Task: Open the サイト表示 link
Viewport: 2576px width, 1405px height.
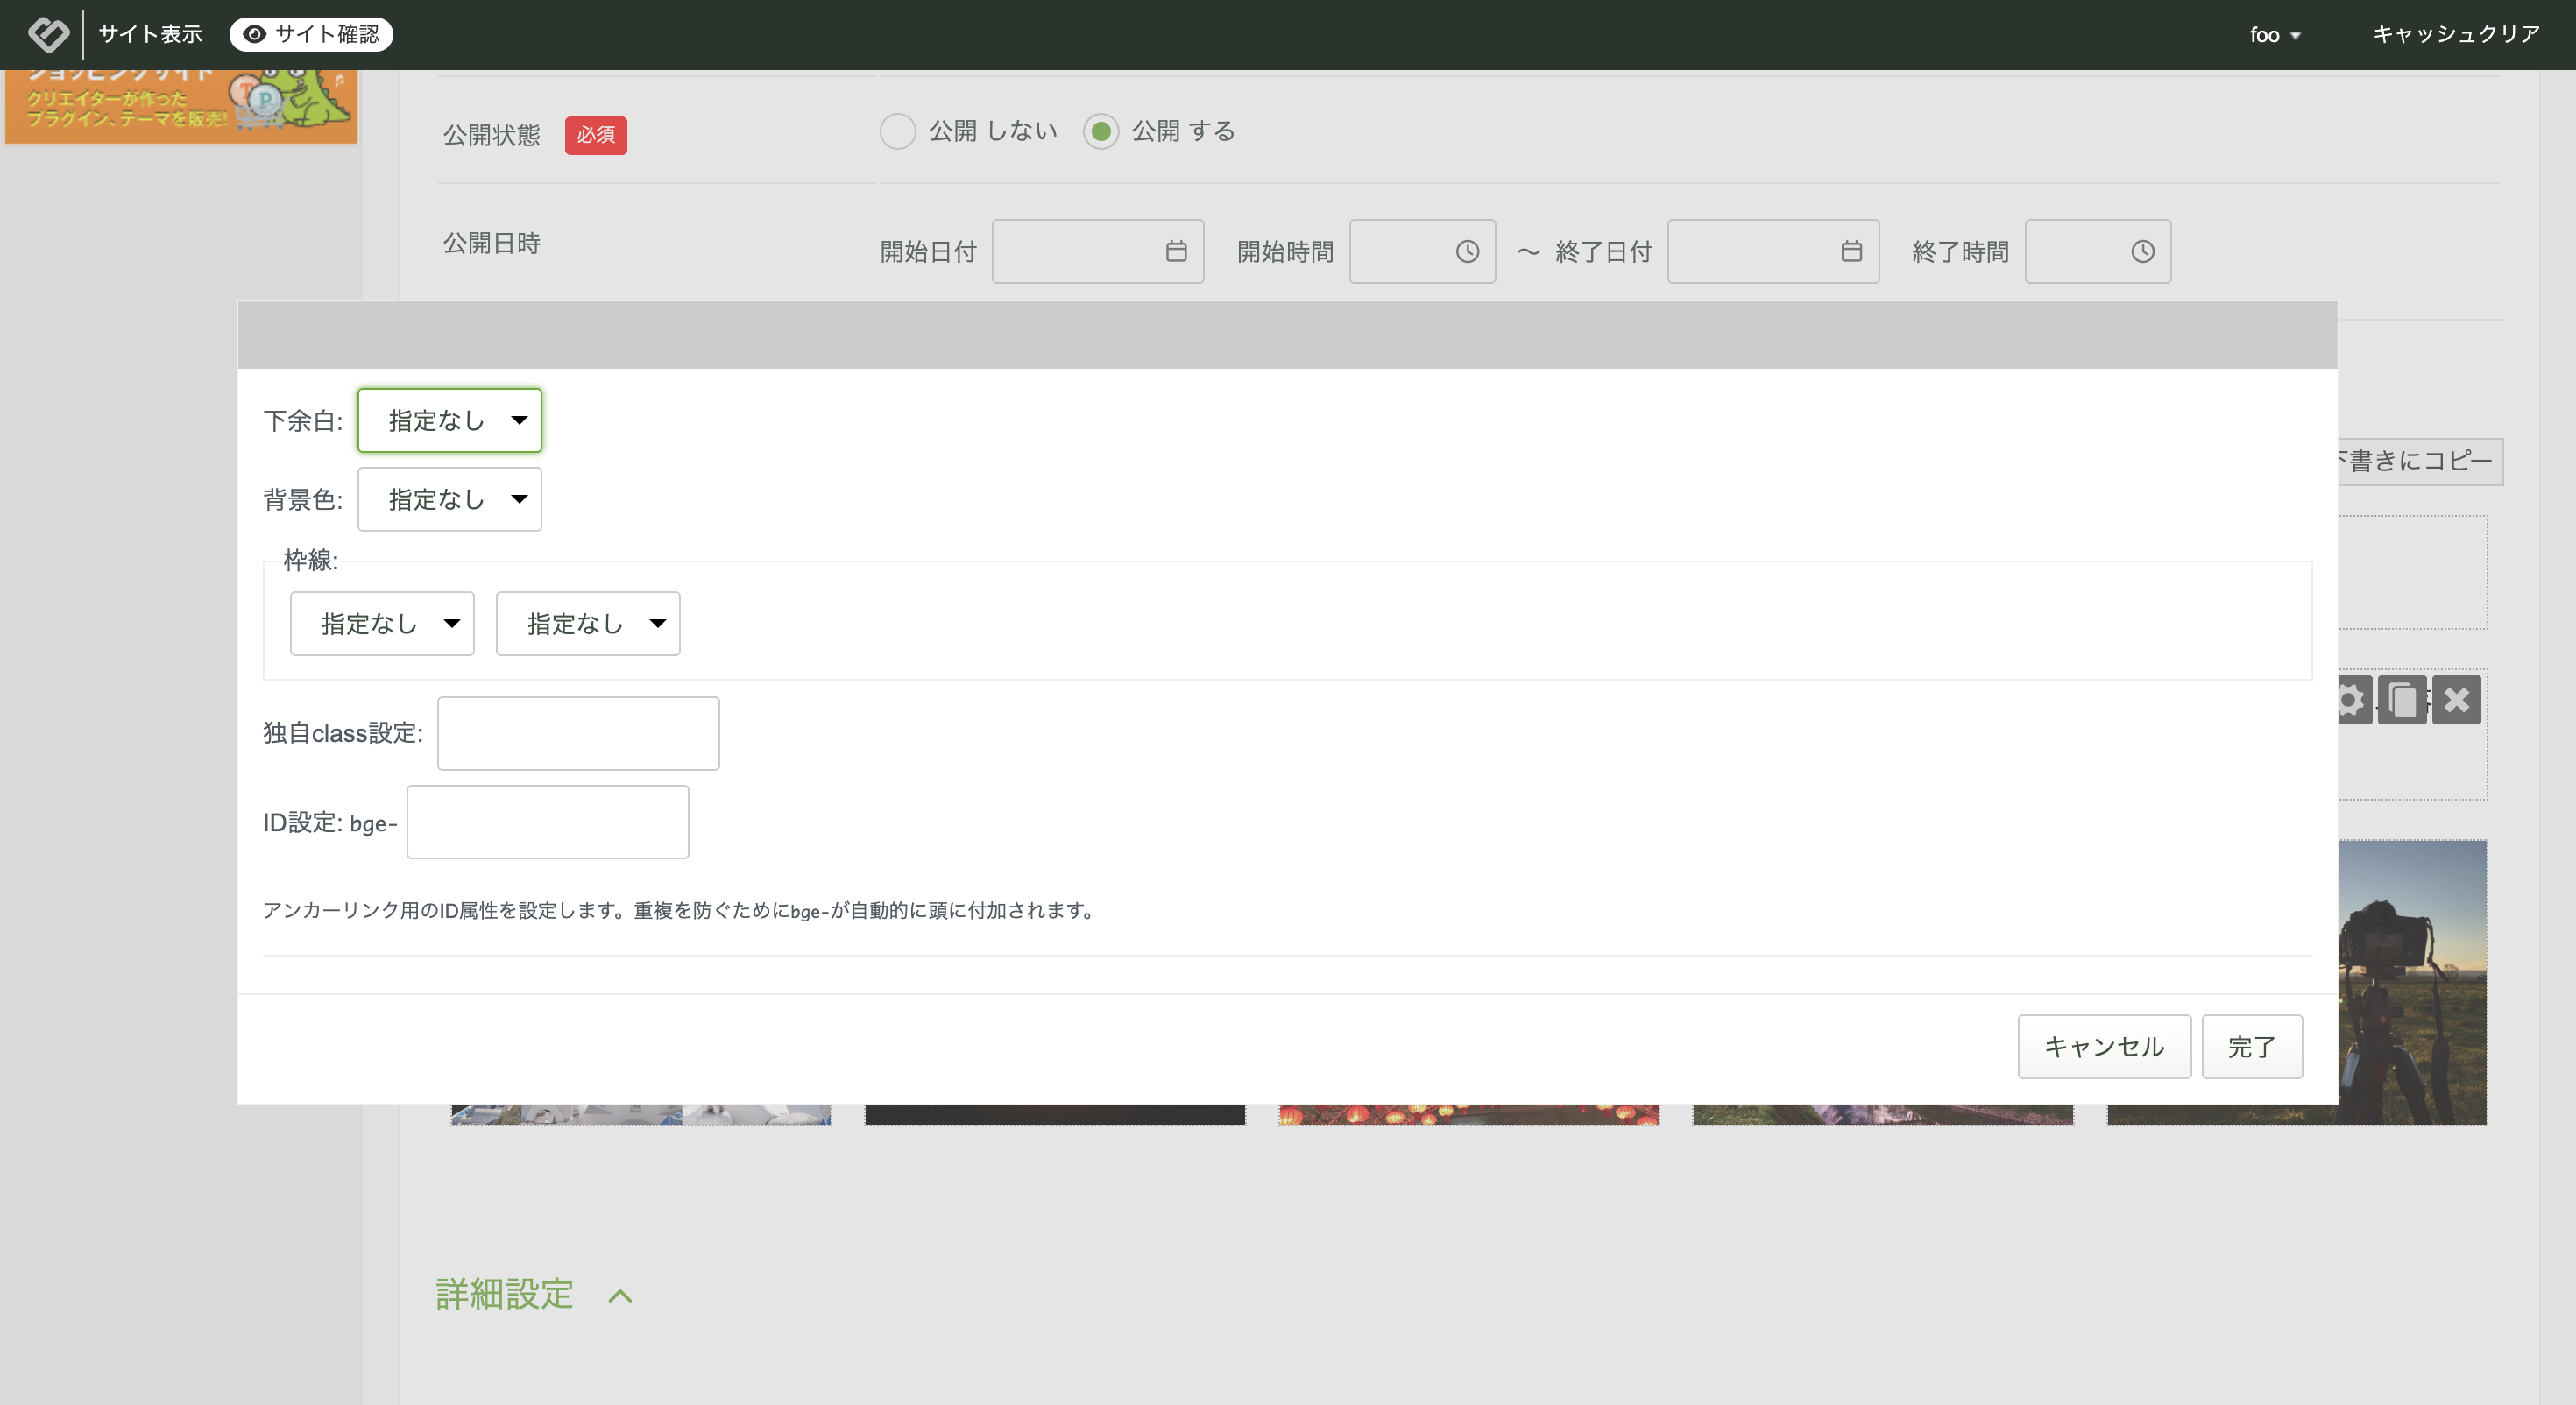Action: tap(150, 34)
